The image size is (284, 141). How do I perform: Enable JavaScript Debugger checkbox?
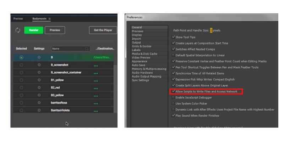173,98
